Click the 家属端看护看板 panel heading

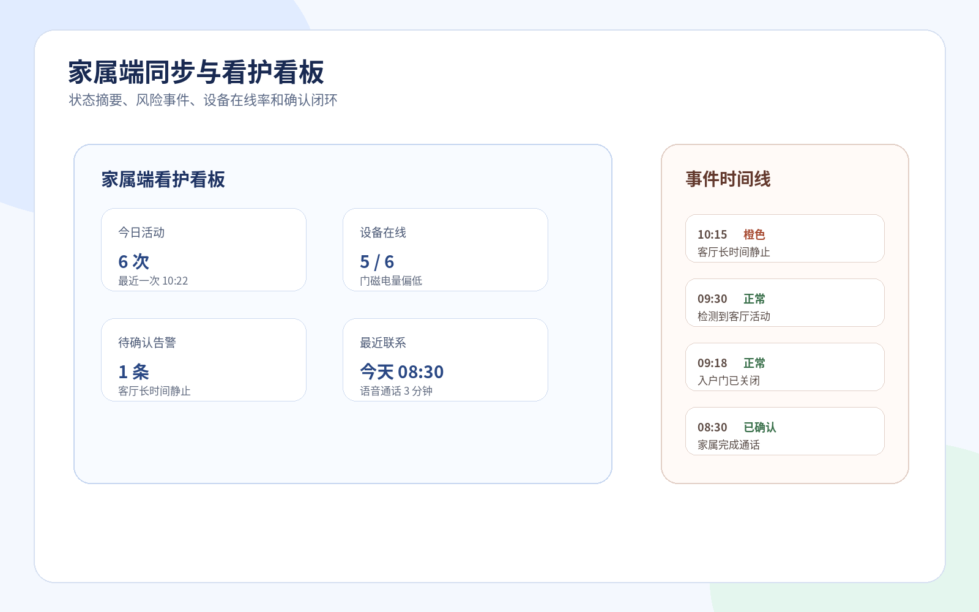point(163,179)
